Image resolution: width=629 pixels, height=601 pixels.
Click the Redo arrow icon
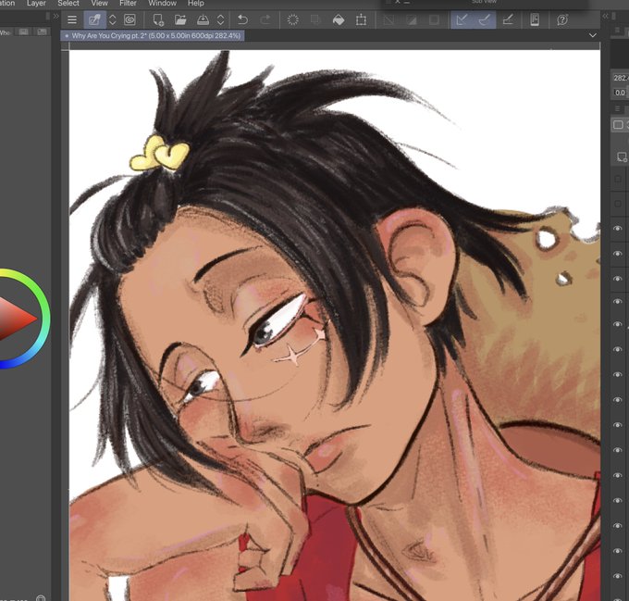[265, 19]
